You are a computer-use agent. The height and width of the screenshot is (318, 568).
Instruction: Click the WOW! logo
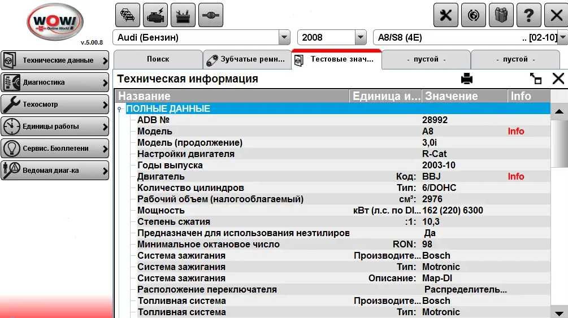55,21
